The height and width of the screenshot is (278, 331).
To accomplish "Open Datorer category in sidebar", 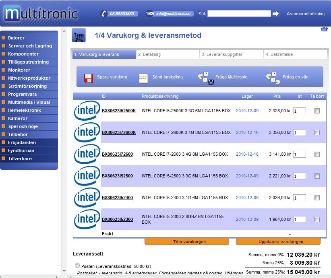I will click(29, 38).
